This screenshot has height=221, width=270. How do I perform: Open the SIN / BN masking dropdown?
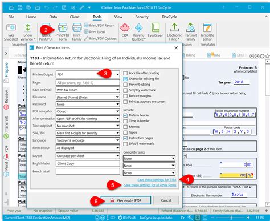(x=88, y=133)
